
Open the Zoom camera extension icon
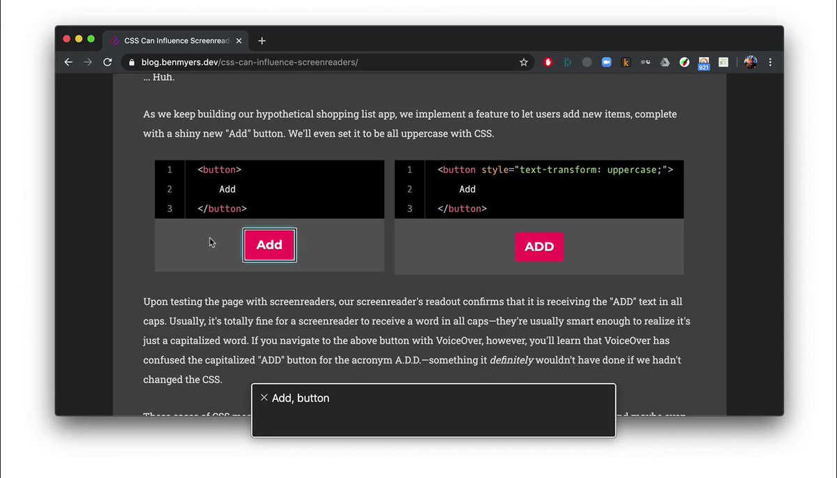pos(606,62)
